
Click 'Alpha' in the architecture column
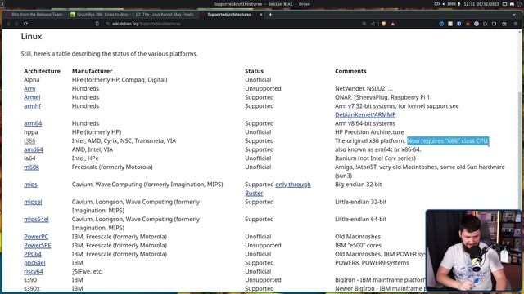[32, 80]
